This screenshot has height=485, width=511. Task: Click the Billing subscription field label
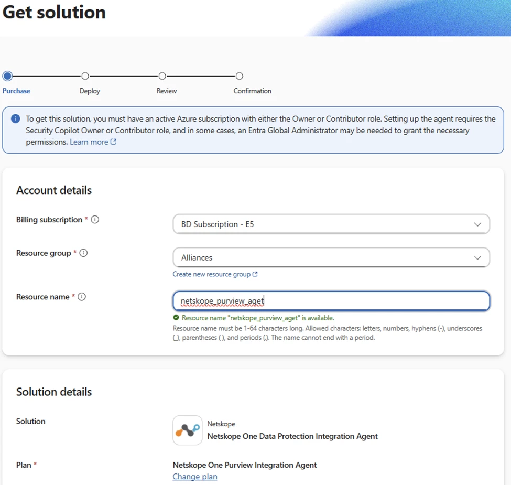(x=49, y=220)
